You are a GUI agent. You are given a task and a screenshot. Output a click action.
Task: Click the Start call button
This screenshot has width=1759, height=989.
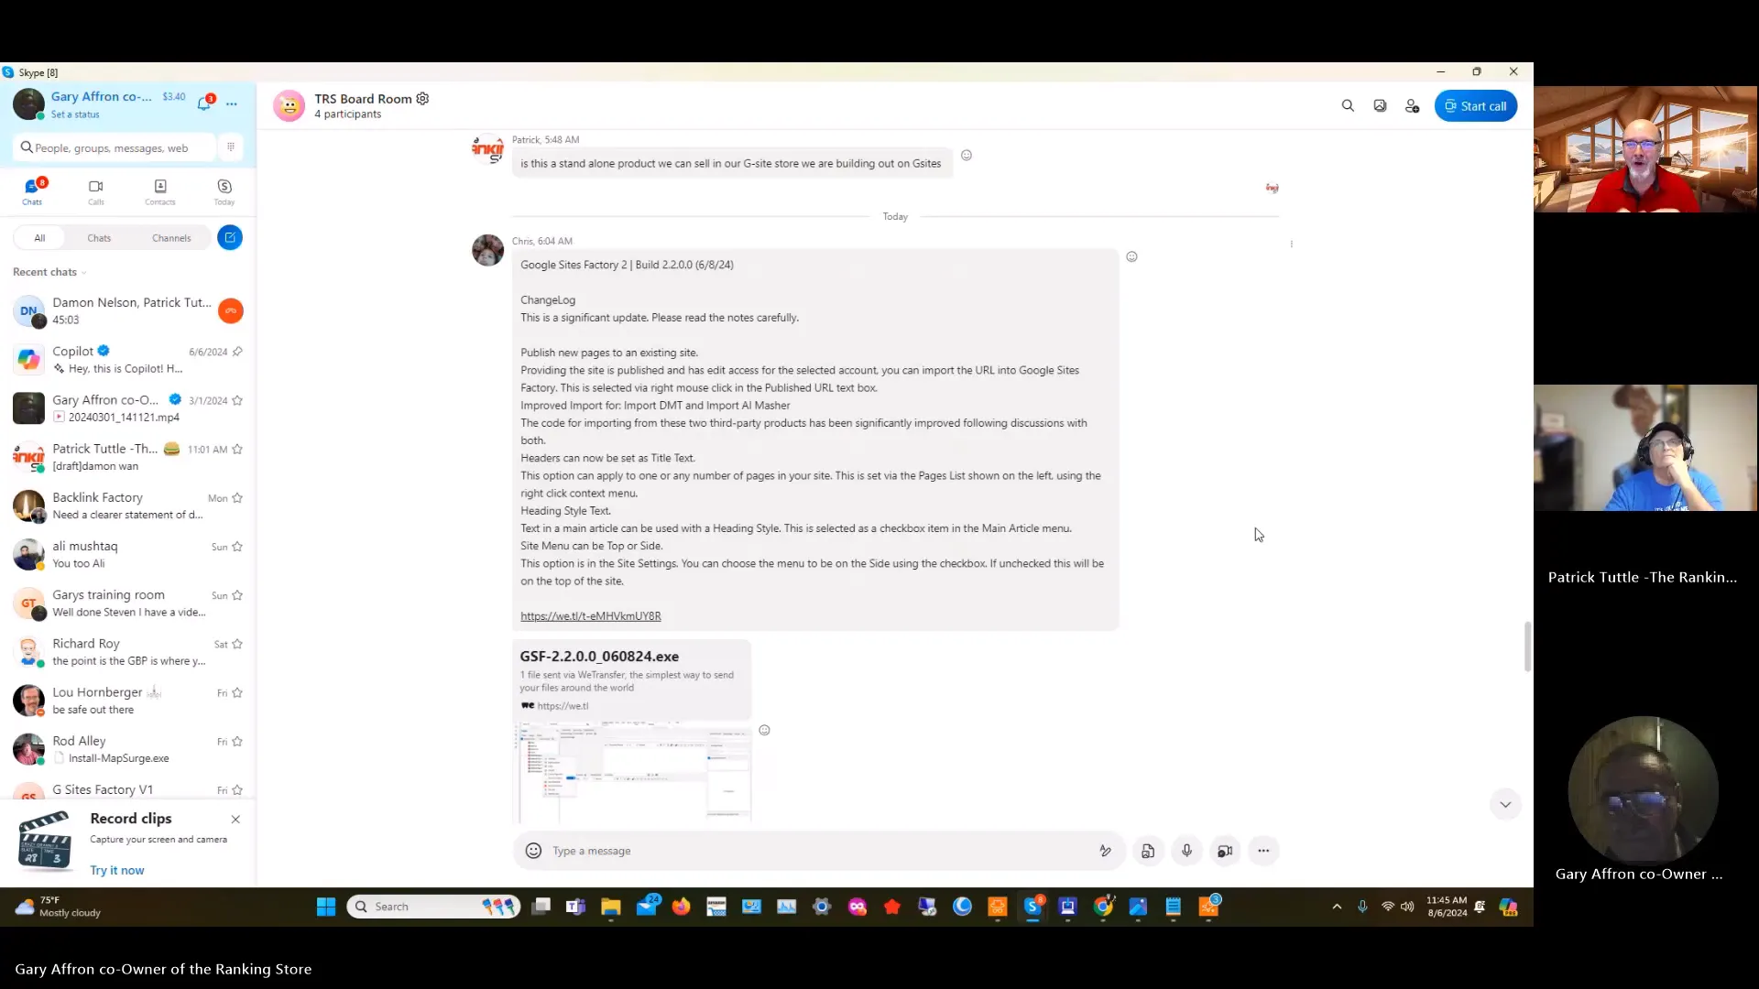(1475, 105)
